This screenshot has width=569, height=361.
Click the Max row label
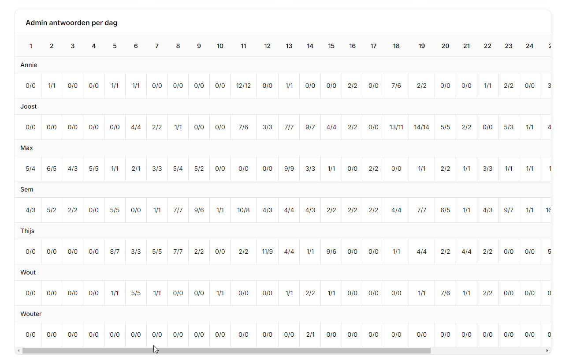point(27,148)
